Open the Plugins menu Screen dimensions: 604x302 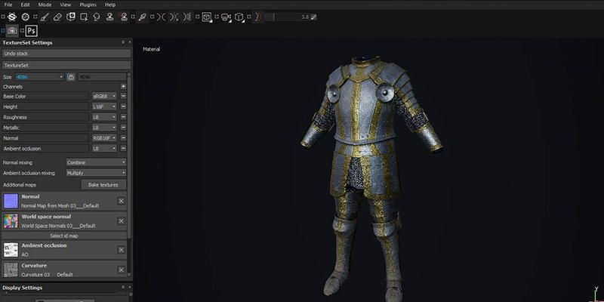tap(89, 5)
